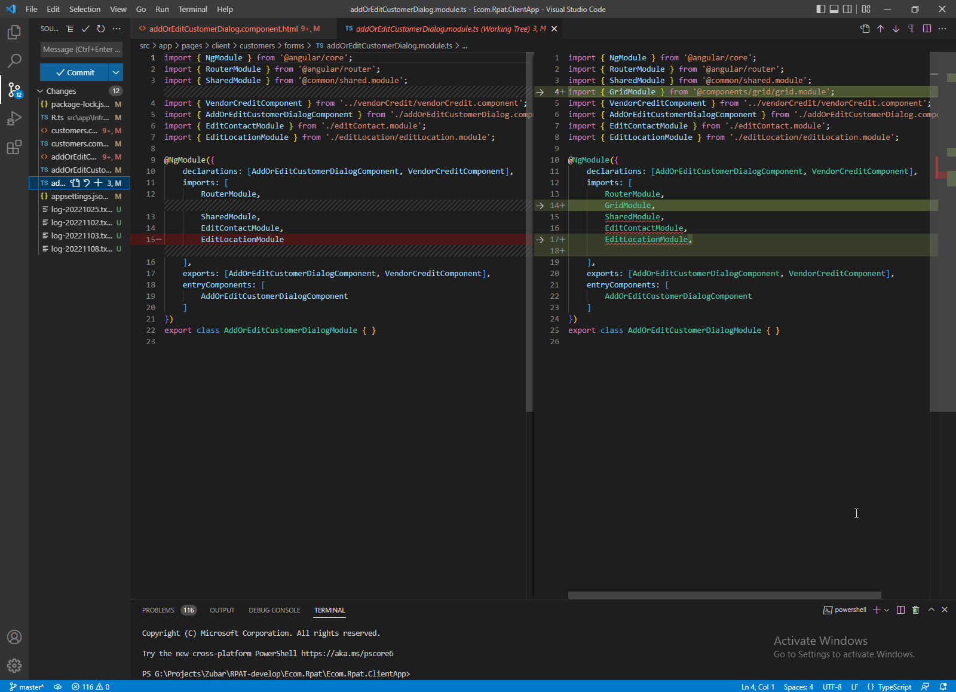This screenshot has height=692, width=956.
Task: Go to next change using down arrow
Action: click(x=896, y=29)
